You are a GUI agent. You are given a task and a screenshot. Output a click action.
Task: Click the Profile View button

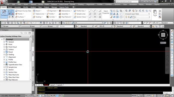point(80,11)
